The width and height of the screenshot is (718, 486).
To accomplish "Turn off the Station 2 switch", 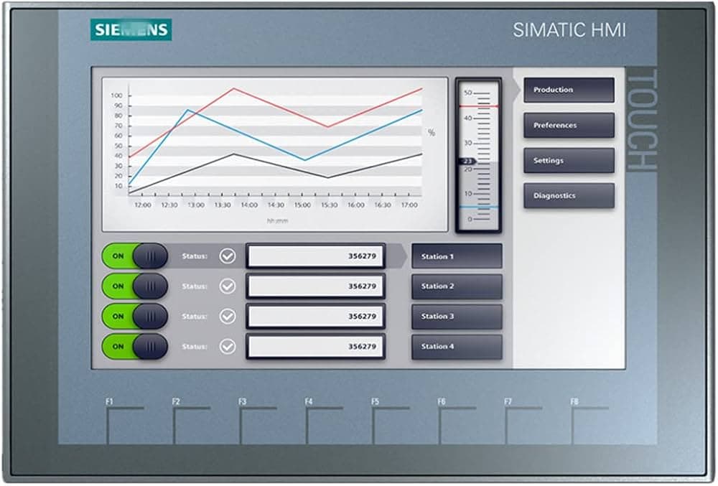I will tap(135, 286).
